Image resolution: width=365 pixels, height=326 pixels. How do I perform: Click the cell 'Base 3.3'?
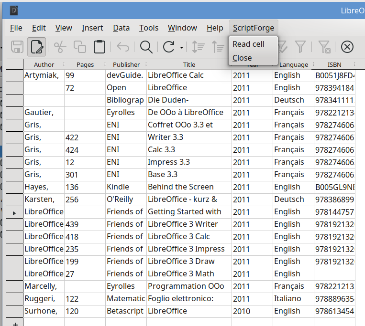pyautogui.click(x=189, y=175)
